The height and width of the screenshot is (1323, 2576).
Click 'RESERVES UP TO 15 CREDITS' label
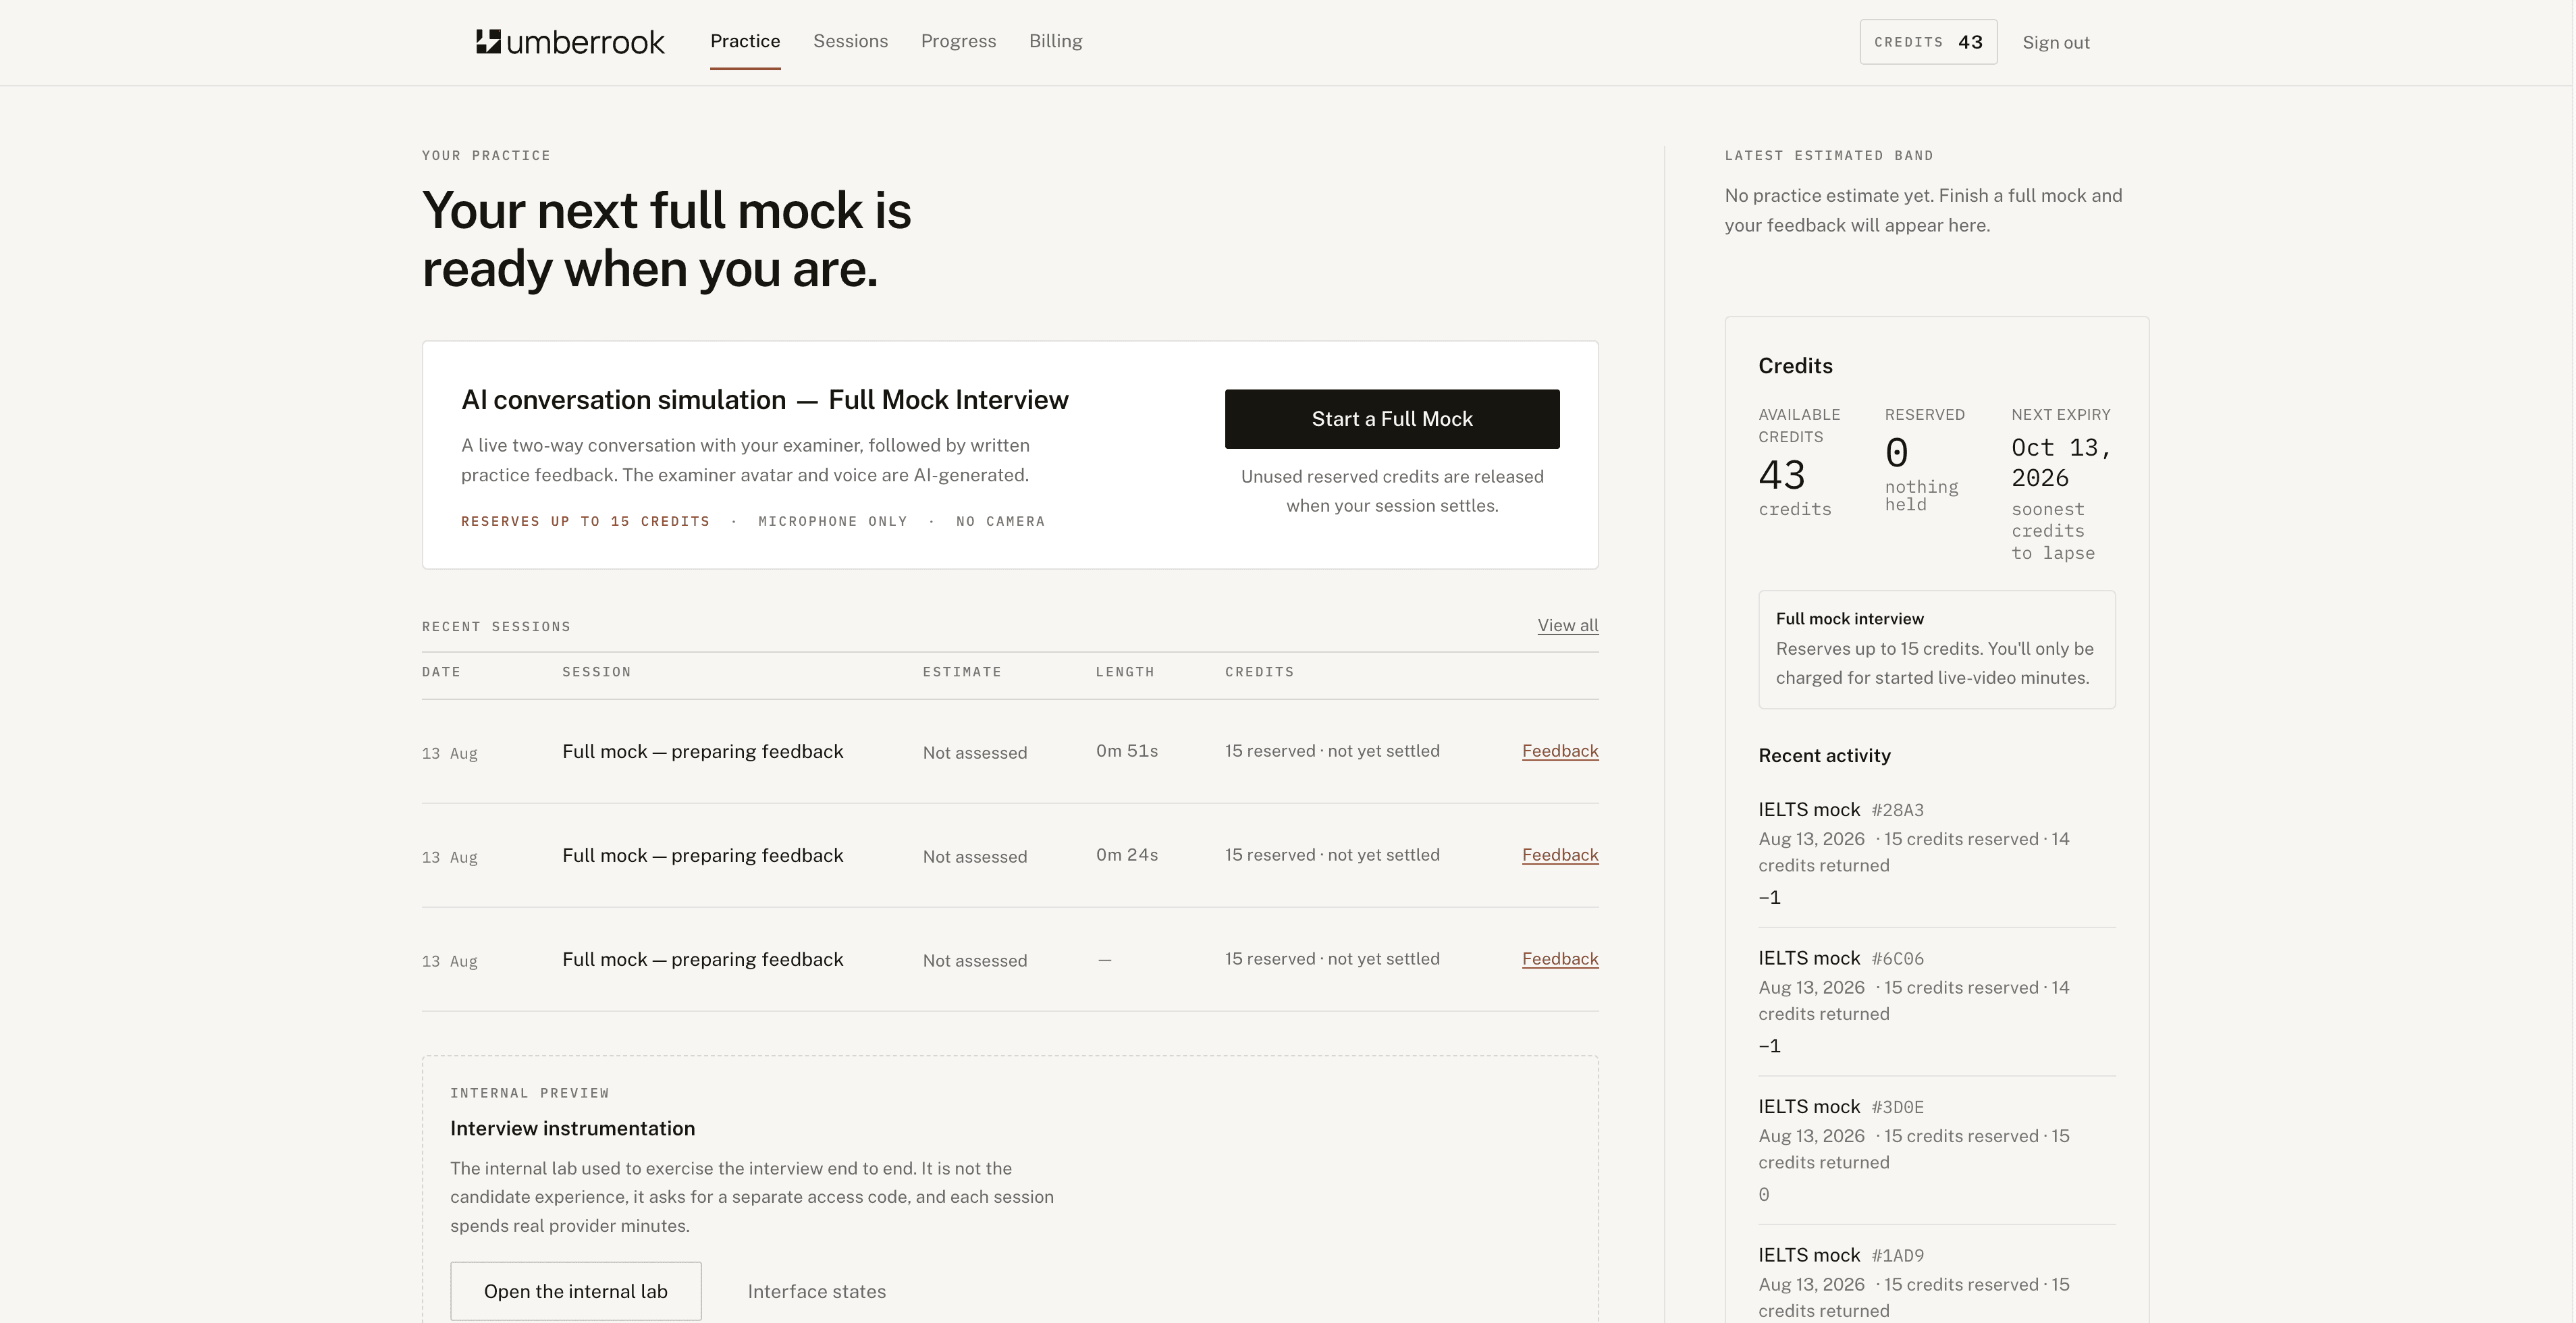pos(585,521)
